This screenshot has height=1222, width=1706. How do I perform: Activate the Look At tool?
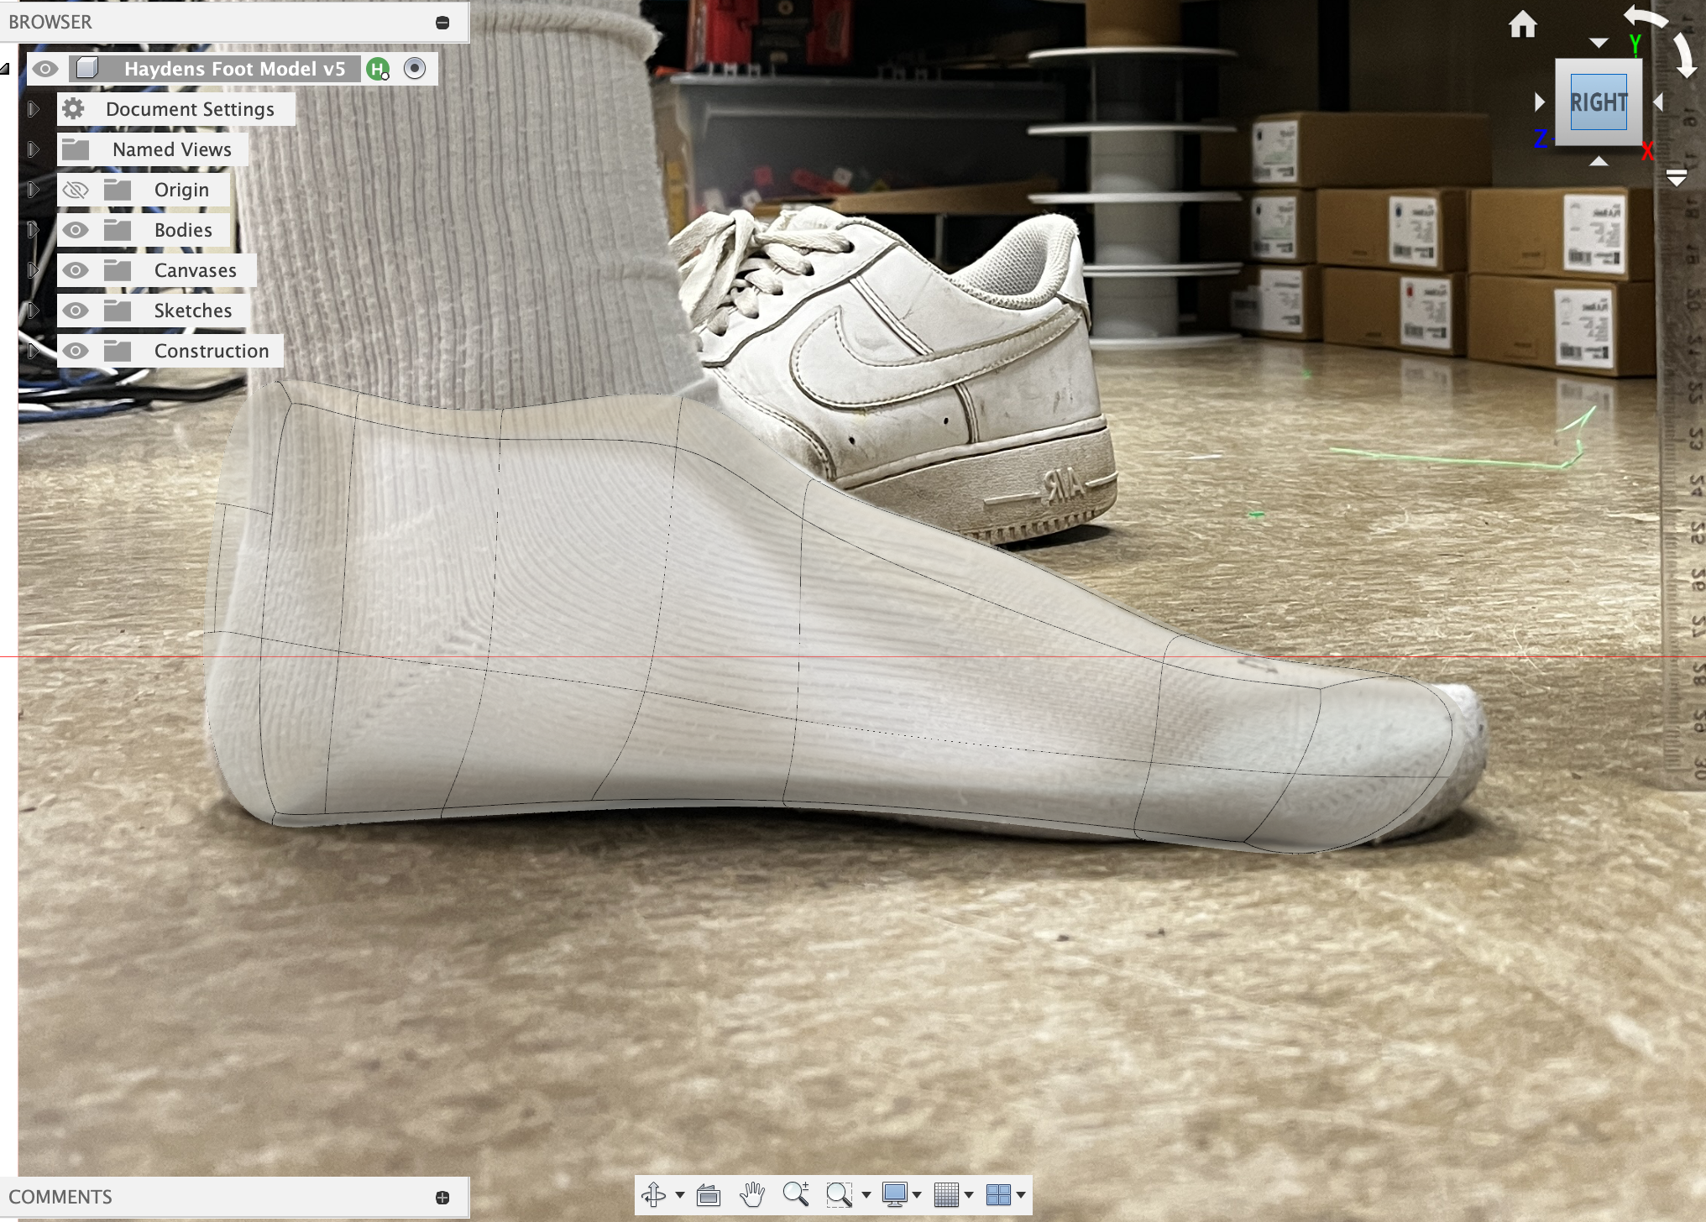pos(709,1194)
